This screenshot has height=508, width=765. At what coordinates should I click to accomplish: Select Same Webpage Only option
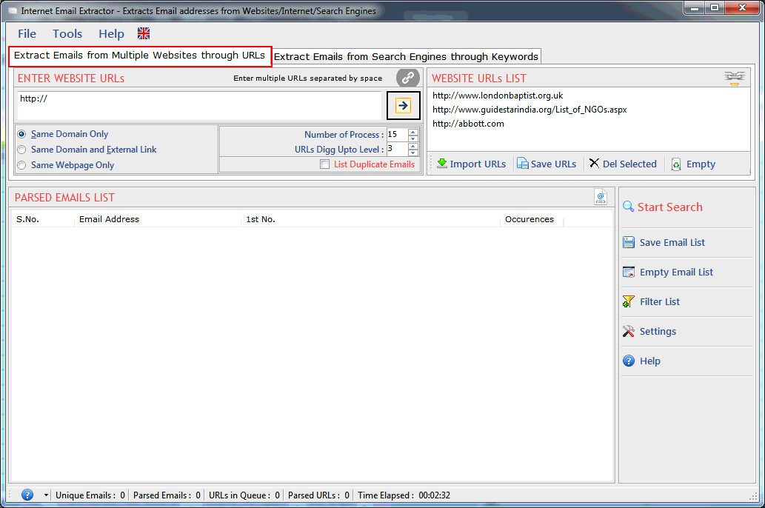pyautogui.click(x=21, y=165)
